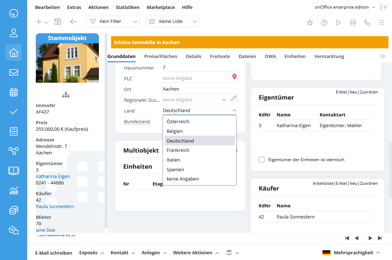Open the calendar icon in sidebar

click(14, 92)
